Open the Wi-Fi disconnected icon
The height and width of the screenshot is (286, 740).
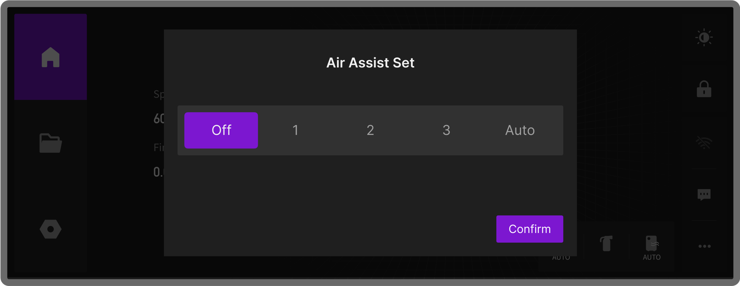point(704,142)
